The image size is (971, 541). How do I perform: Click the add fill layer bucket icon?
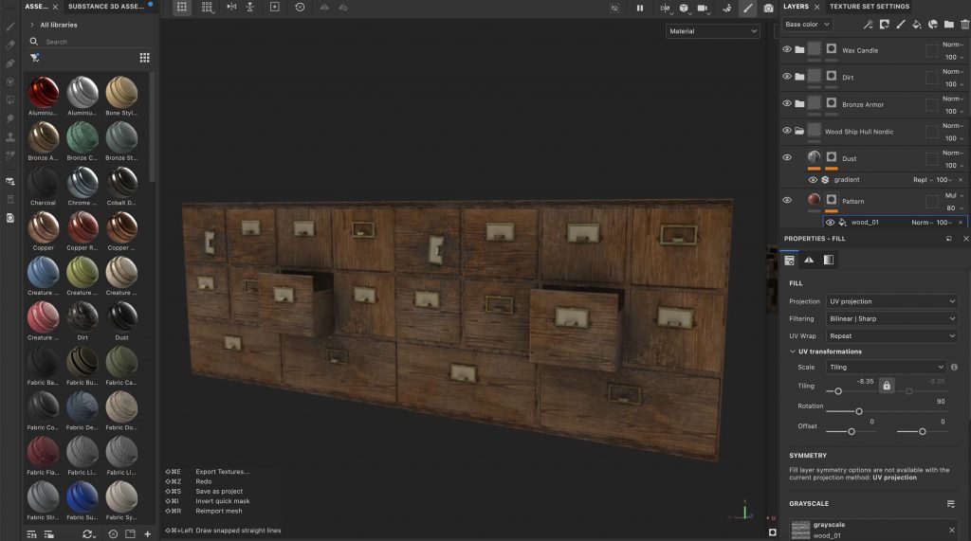point(918,25)
